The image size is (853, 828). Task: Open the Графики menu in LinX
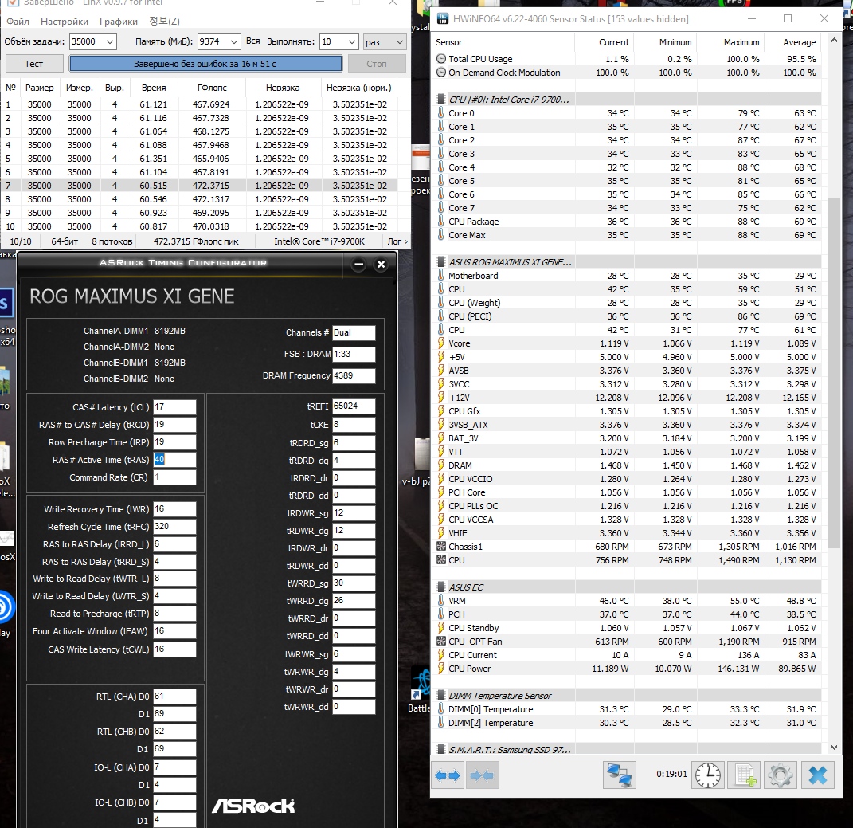point(119,22)
